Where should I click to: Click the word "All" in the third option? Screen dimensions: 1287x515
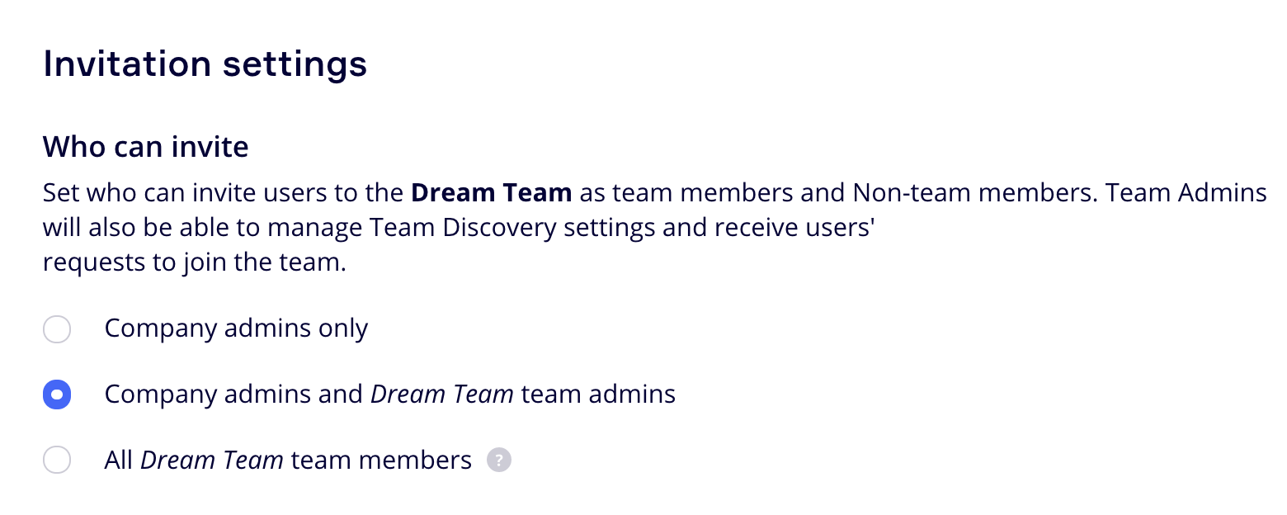[x=118, y=460]
